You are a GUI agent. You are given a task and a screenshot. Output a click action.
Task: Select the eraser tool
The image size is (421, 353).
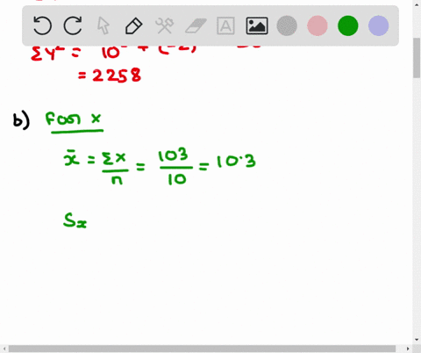196,25
